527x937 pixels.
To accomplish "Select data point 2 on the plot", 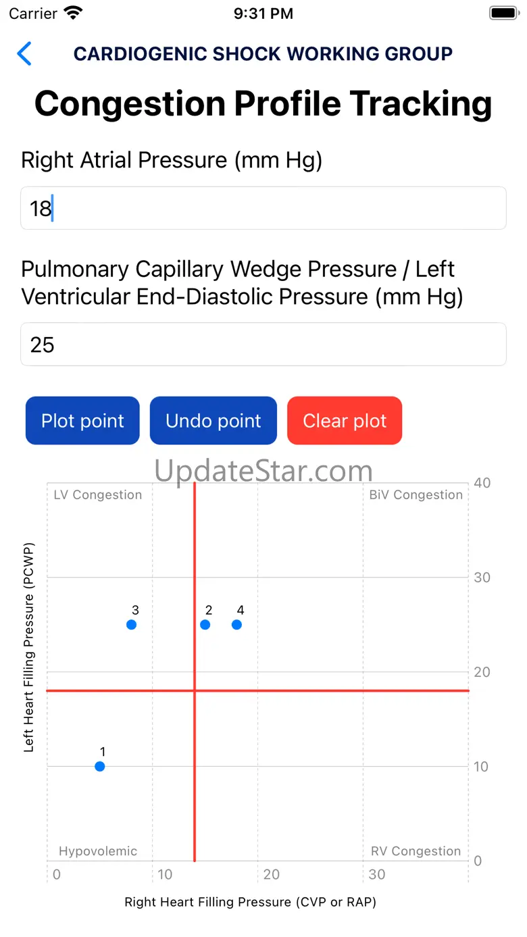I will [205, 624].
